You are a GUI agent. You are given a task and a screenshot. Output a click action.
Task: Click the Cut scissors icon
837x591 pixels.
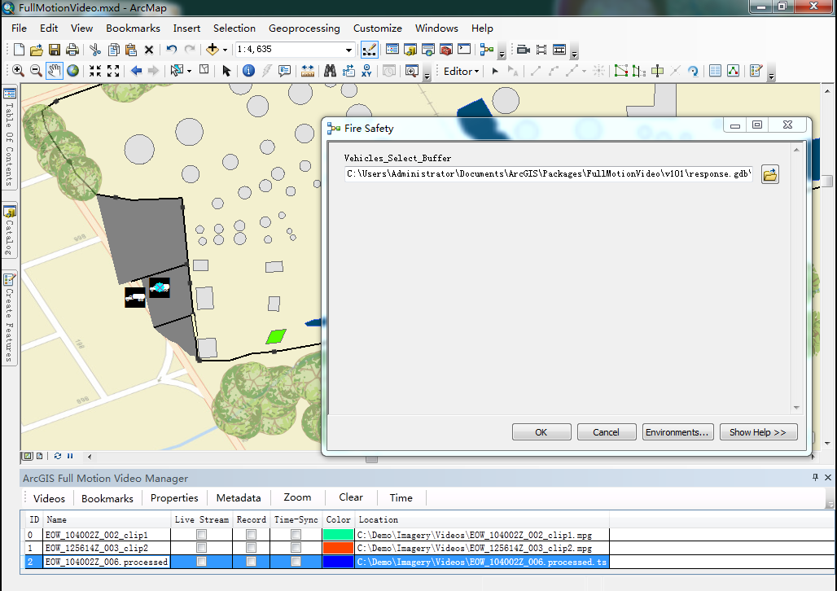(x=95, y=50)
